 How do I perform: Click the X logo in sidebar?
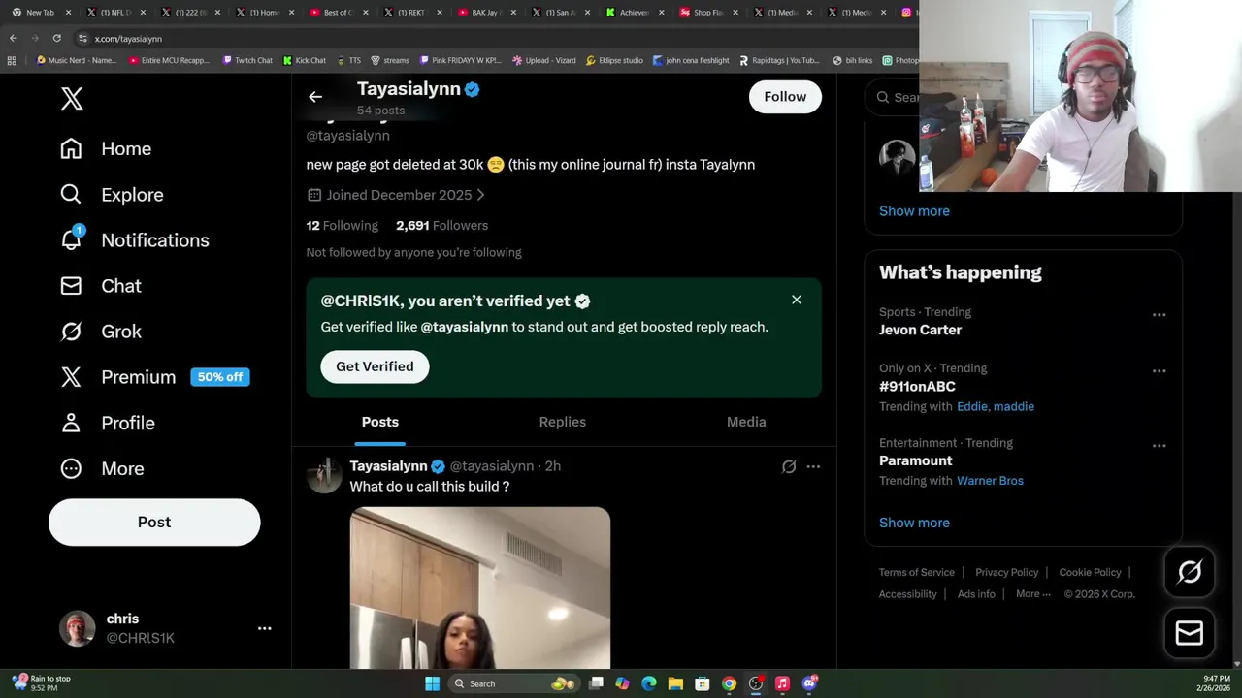72,98
